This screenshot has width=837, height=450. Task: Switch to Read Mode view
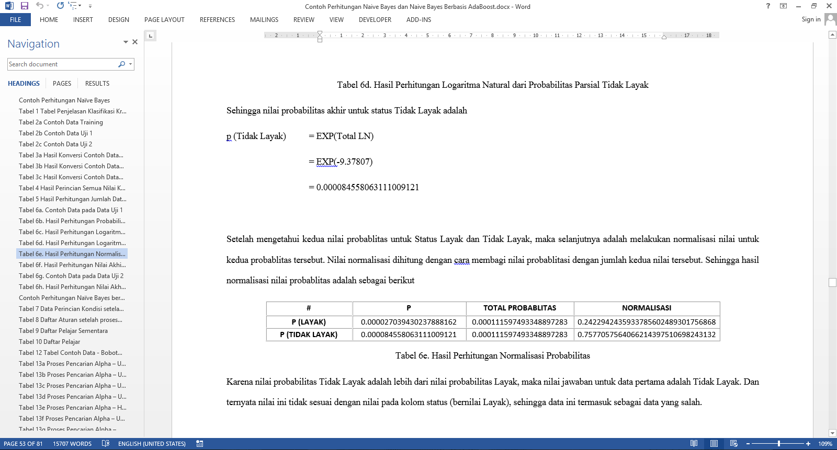click(694, 444)
